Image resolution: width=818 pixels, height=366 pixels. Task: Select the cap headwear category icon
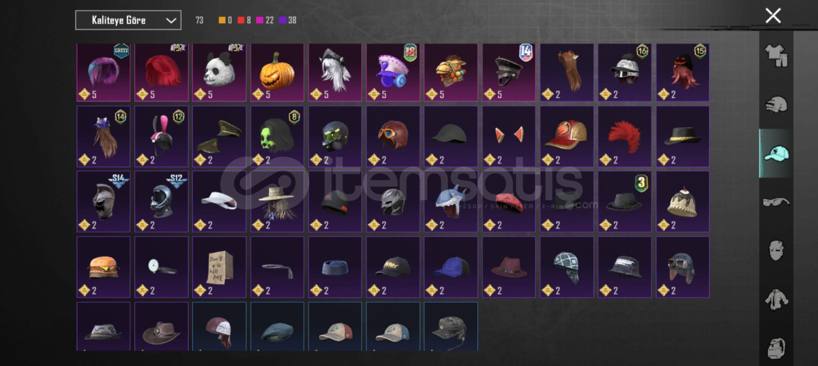click(776, 153)
